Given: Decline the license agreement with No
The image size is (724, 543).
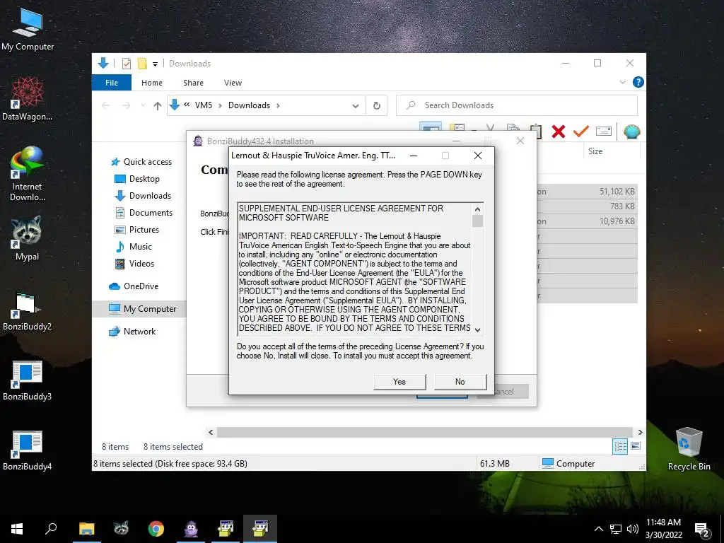Looking at the screenshot, I should coord(460,381).
